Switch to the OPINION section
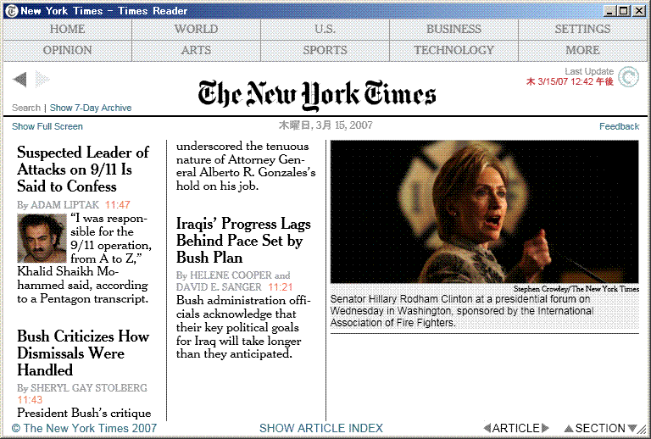Viewport: 651px width, 439px height. click(x=67, y=50)
